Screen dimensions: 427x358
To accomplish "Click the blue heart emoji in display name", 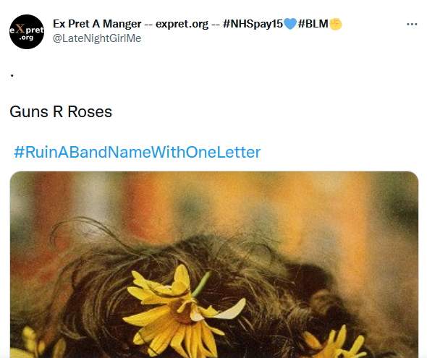I will point(289,24).
